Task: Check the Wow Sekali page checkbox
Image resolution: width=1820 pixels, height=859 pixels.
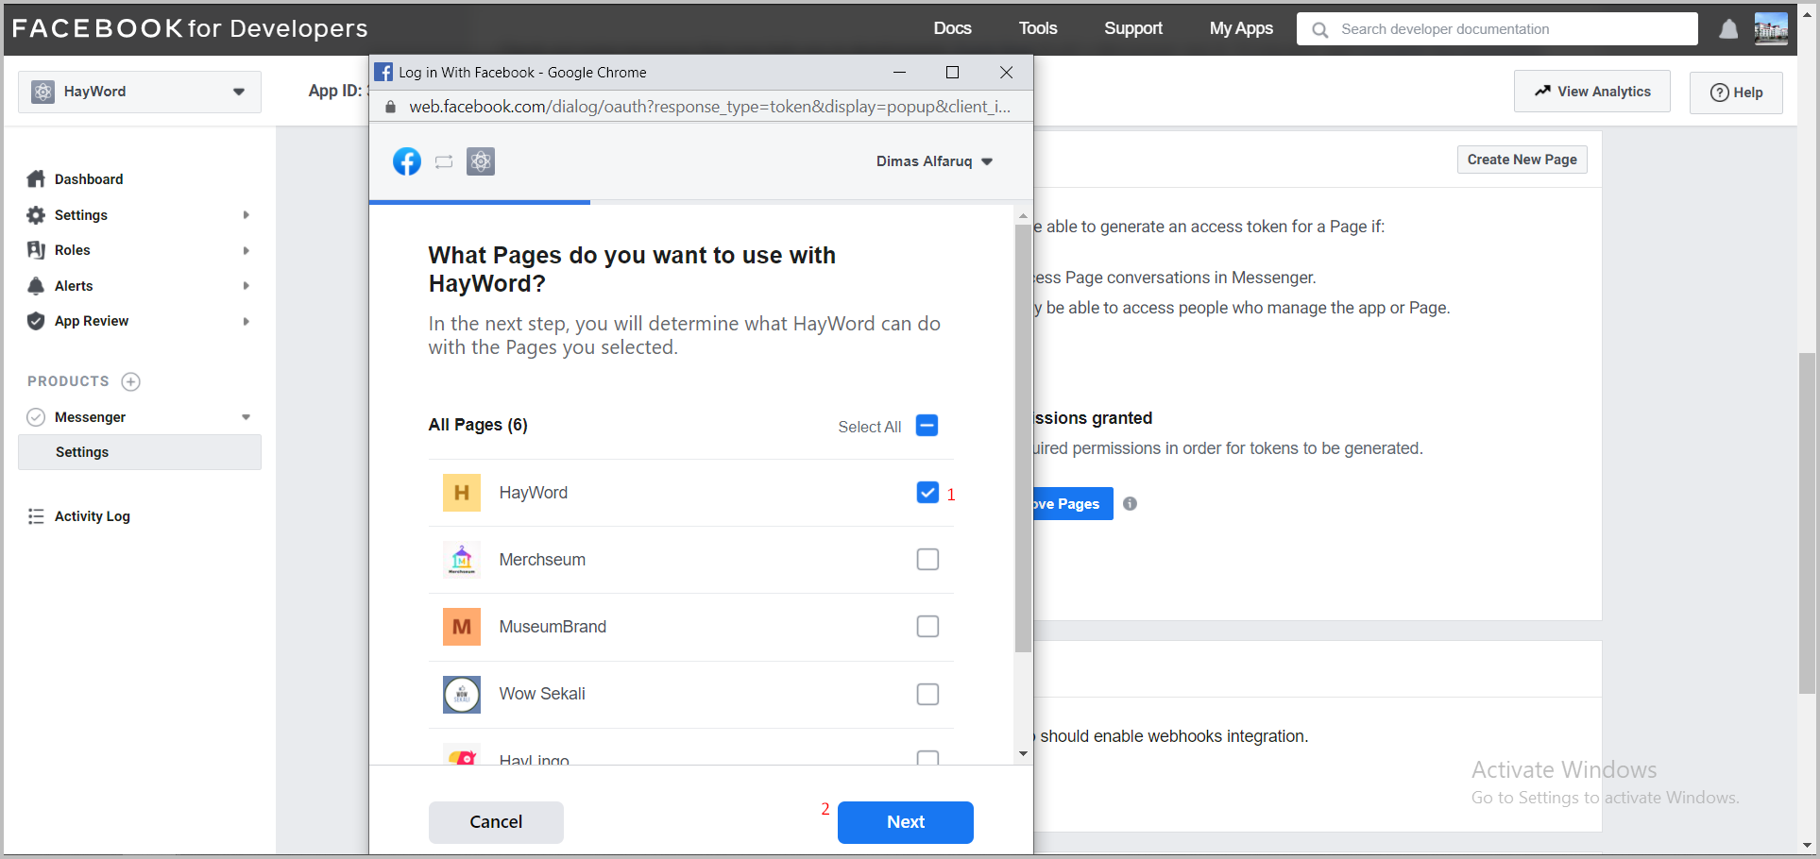Action: tap(927, 694)
